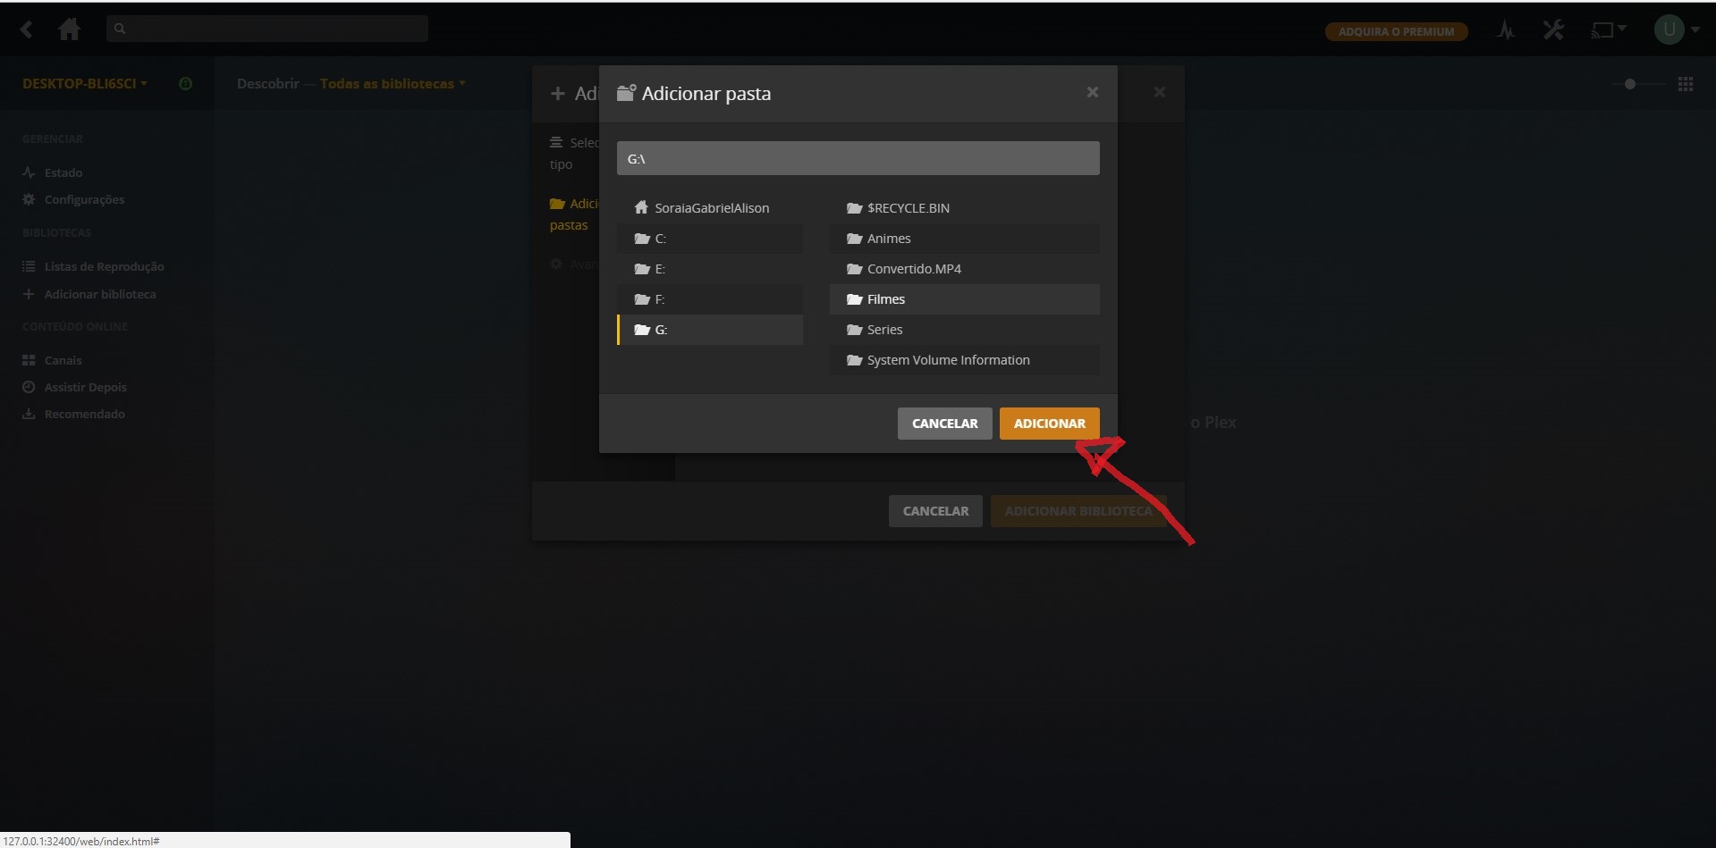
Task: Click the search field at the top
Action: [x=266, y=29]
